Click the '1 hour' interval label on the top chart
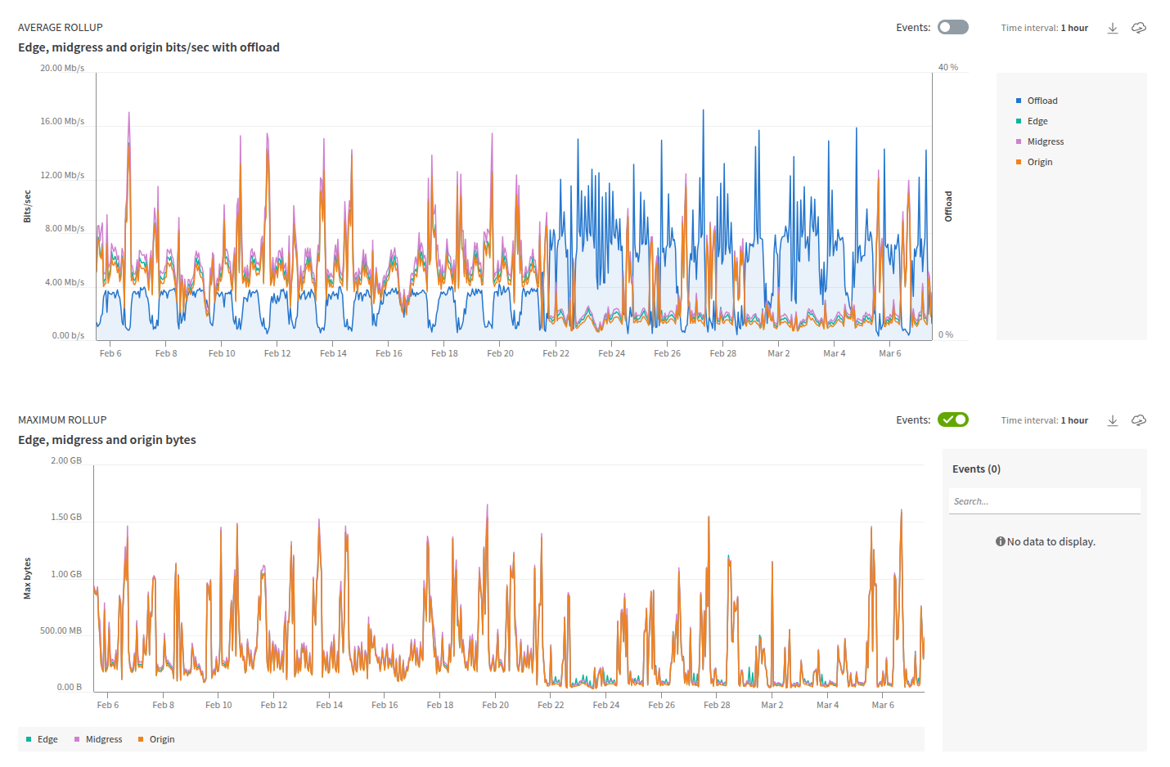The height and width of the screenshot is (767, 1170). click(x=1074, y=27)
